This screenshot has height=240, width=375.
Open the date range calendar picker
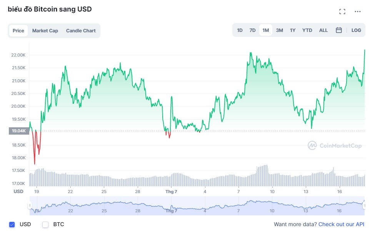(x=338, y=30)
